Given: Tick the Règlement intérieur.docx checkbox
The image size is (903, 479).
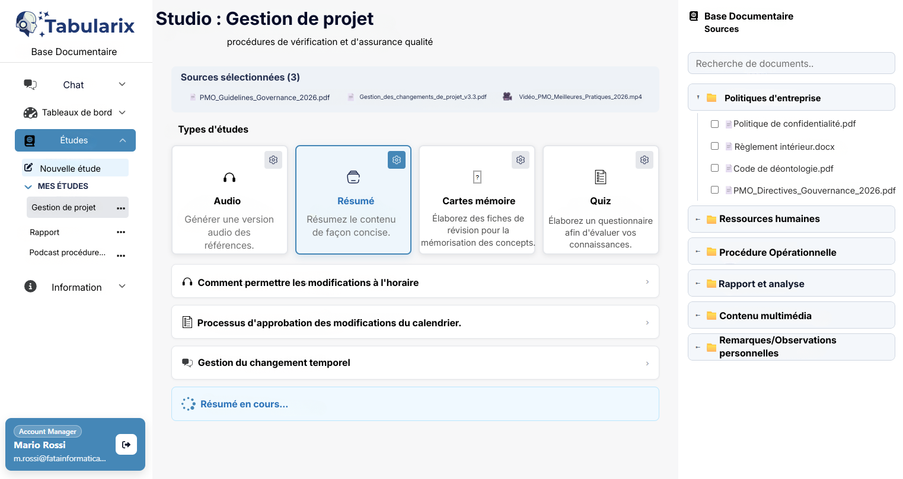Looking at the screenshot, I should click(x=714, y=146).
